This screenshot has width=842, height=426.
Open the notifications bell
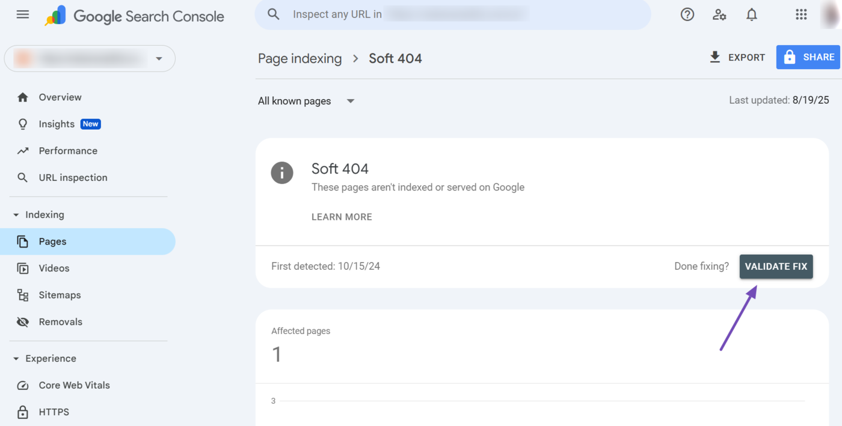pyautogui.click(x=752, y=14)
